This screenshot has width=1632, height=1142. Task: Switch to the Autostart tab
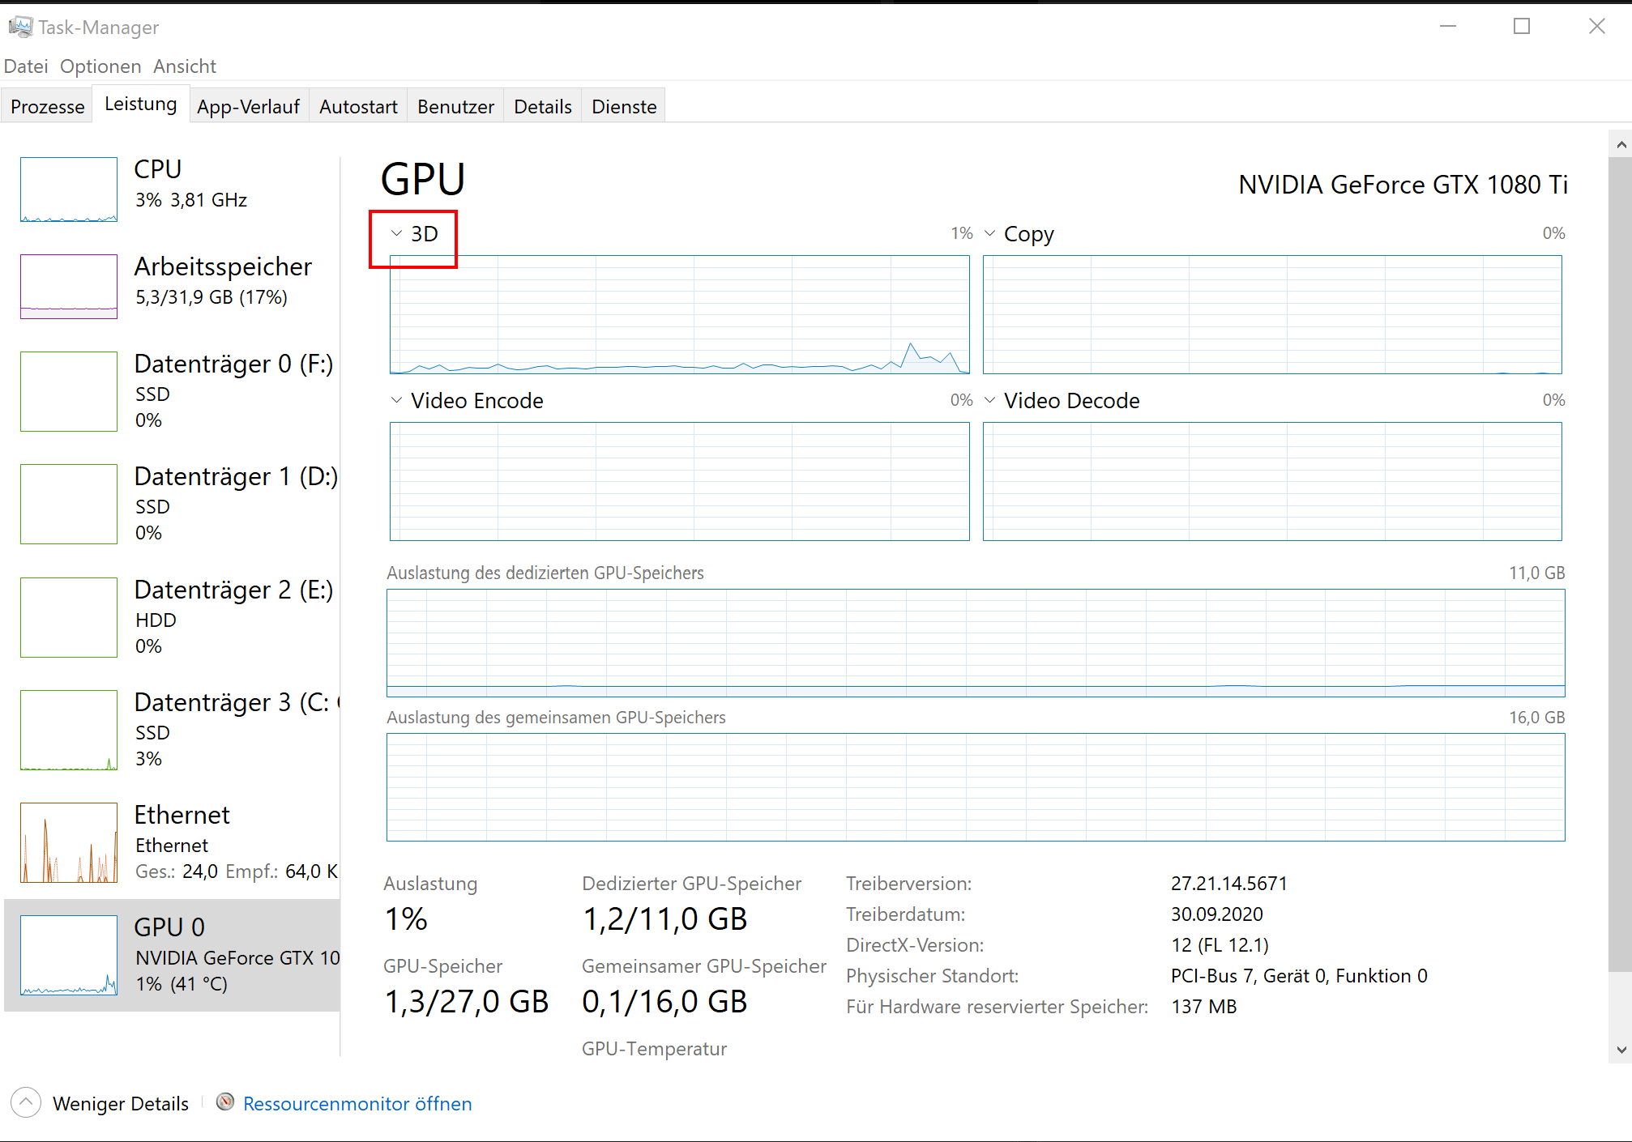[x=358, y=107]
